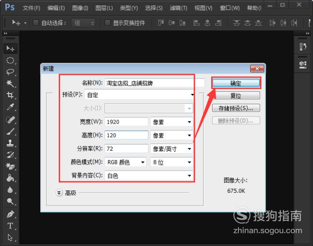The image size is (313, 246).
Task: Select the Eraser tool
Action: click(x=10, y=166)
